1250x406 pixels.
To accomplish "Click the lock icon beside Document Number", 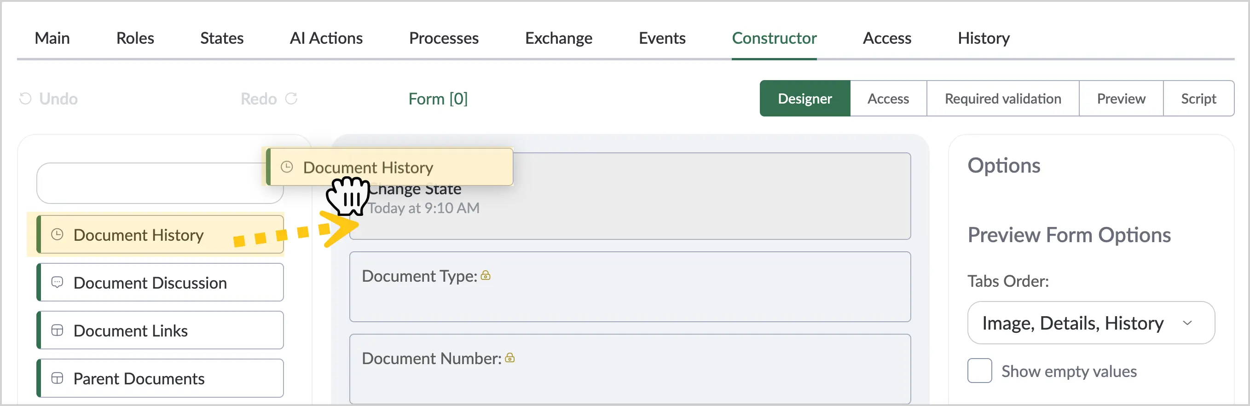I will coord(509,358).
